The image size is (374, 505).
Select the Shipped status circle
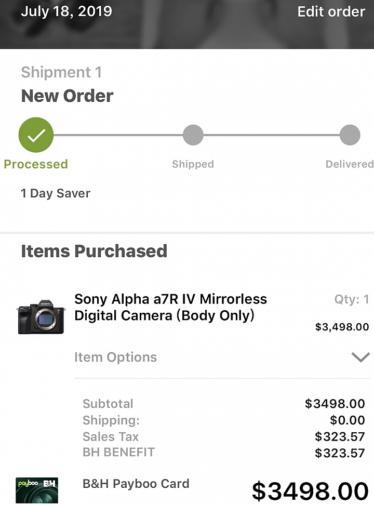click(193, 135)
